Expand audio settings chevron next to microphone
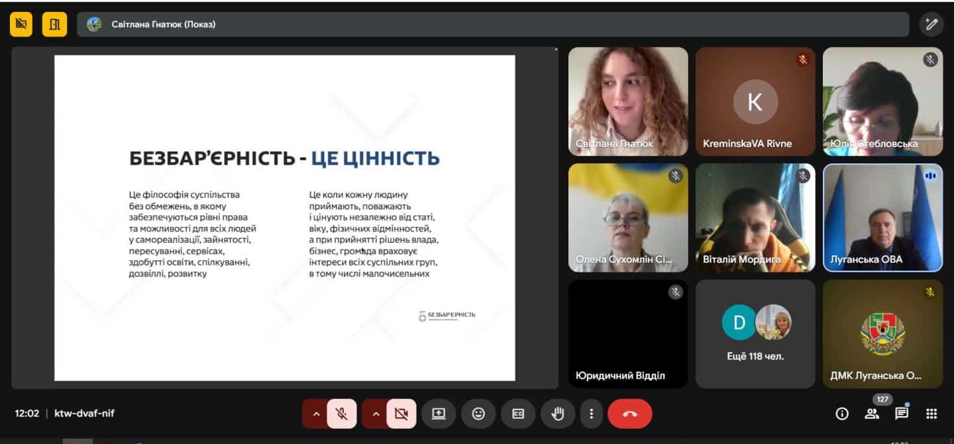This screenshot has width=954, height=444. 316,414
